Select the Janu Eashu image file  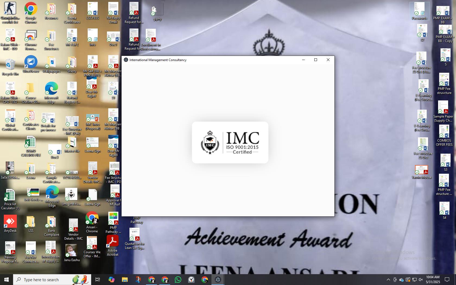coord(72,253)
